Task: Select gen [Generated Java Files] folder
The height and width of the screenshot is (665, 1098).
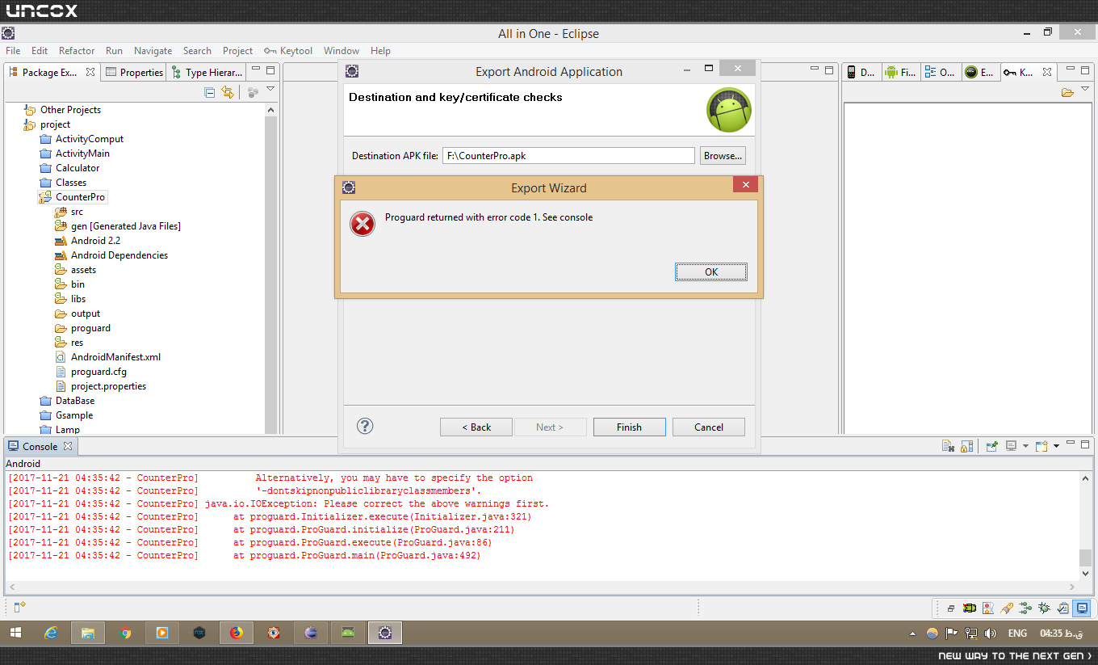Action: click(125, 226)
